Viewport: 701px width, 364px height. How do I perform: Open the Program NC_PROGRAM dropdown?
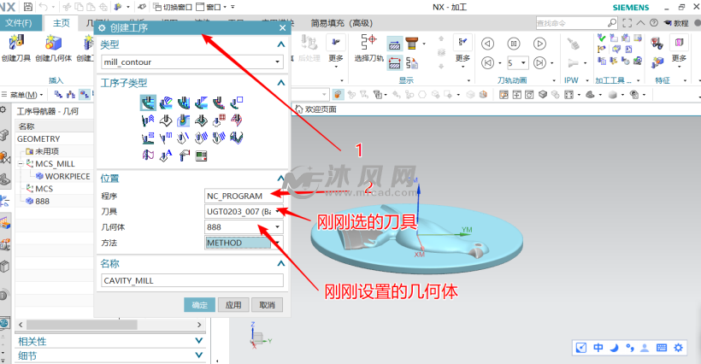pyautogui.click(x=244, y=196)
